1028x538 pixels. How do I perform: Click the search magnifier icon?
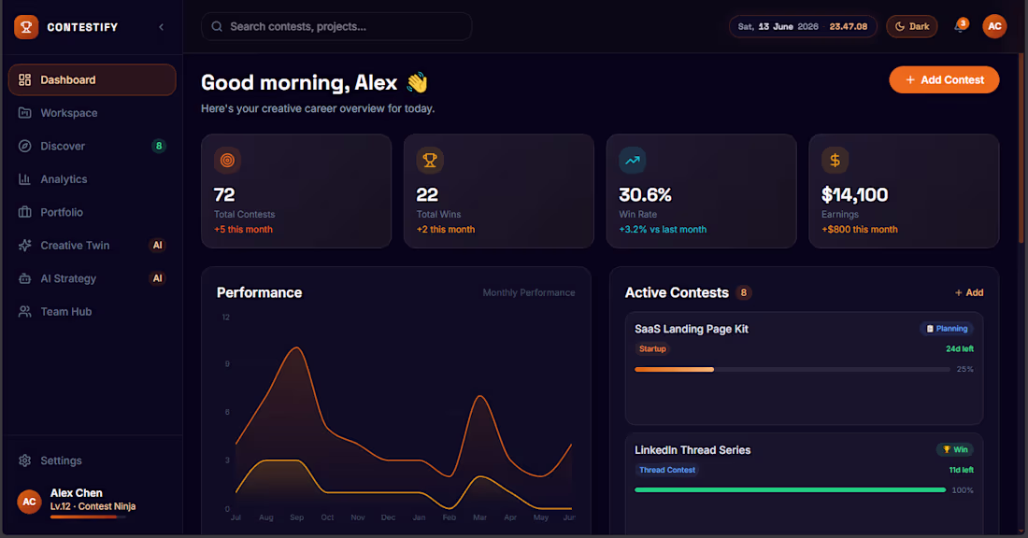click(x=217, y=27)
